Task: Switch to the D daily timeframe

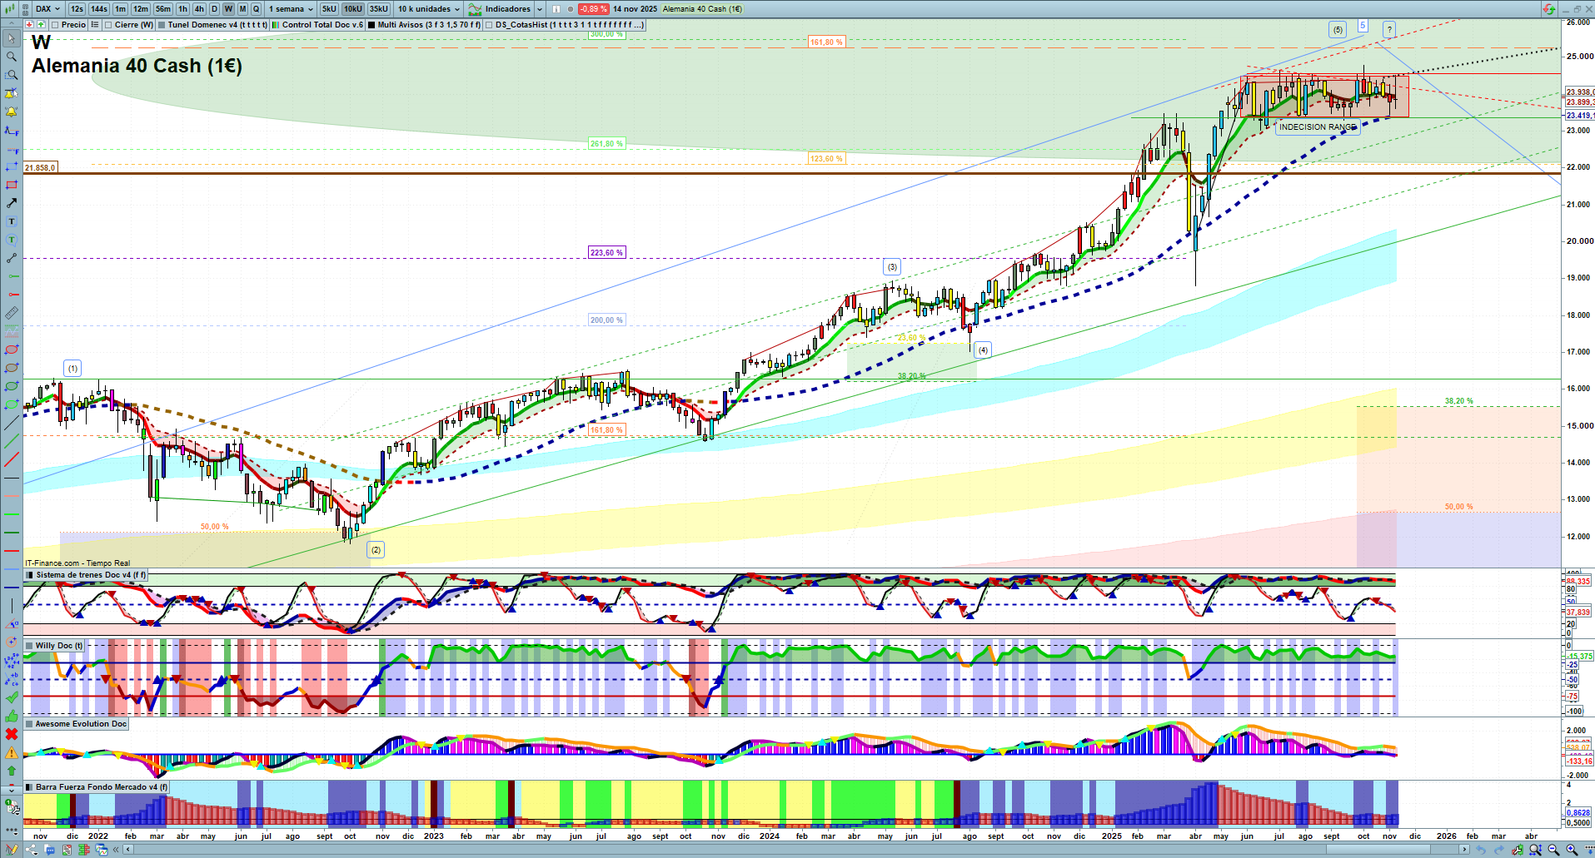Action: coord(214,9)
